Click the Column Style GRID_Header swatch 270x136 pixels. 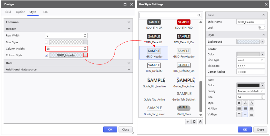(x=66, y=55)
